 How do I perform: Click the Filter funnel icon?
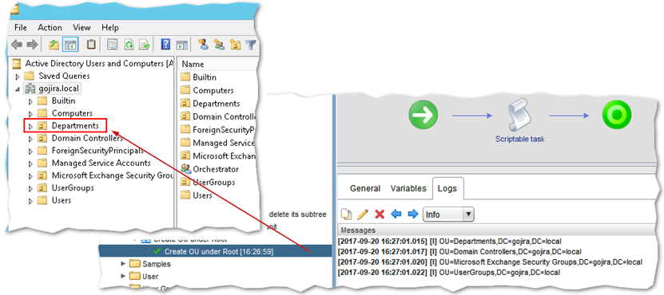point(251,44)
